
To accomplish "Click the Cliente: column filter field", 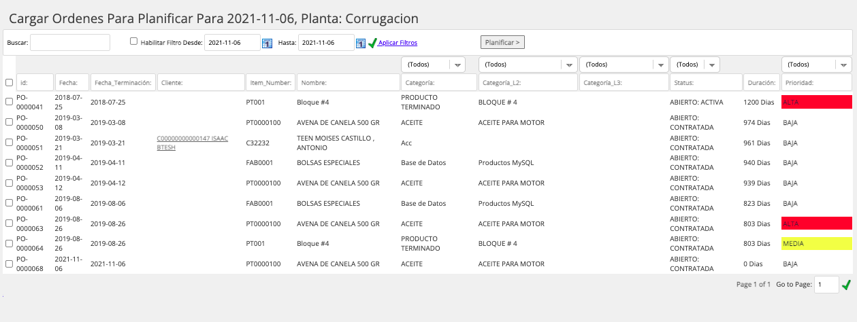I will [x=201, y=82].
